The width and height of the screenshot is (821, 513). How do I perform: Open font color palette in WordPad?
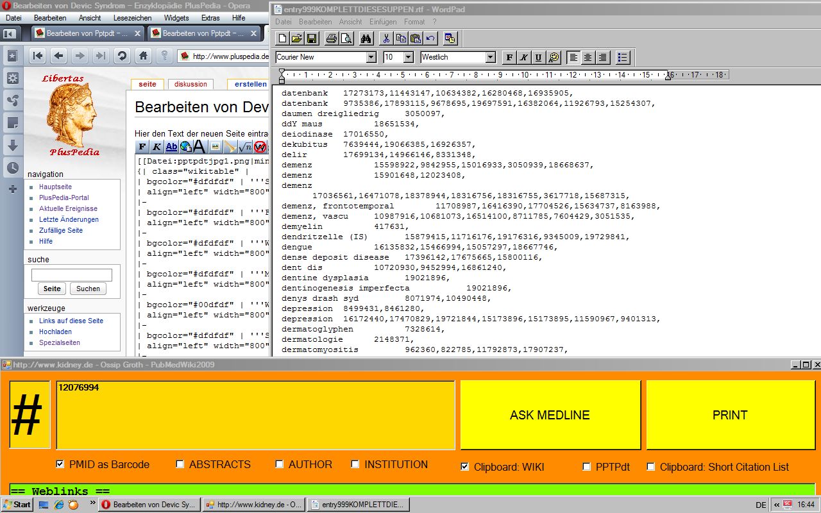[x=554, y=58]
